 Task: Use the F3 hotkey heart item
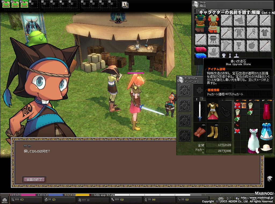point(24,4)
